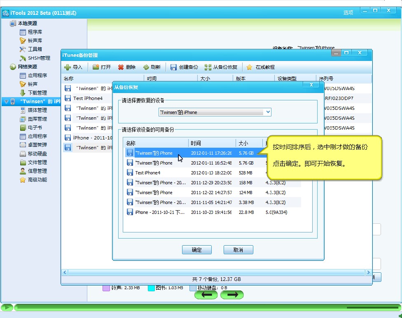Click the green playback progress bar
This screenshot has height=318, width=402.
tap(206, 307)
